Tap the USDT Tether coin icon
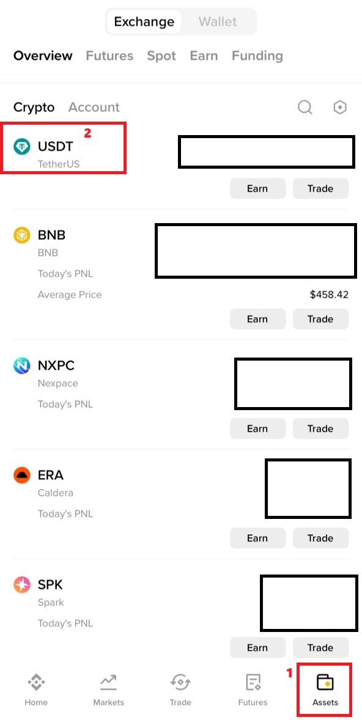Image resolution: width=362 pixels, height=720 pixels. 21,147
